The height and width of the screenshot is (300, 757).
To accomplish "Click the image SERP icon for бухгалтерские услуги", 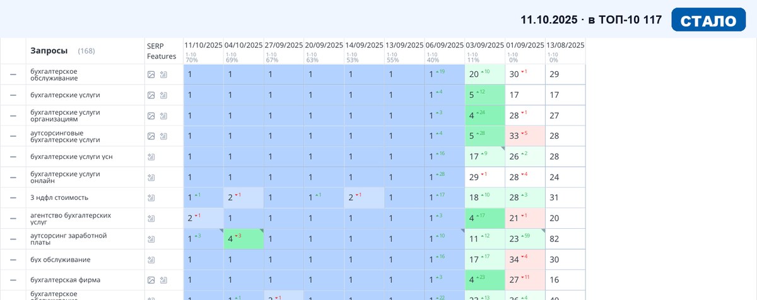I will pyautogui.click(x=151, y=95).
